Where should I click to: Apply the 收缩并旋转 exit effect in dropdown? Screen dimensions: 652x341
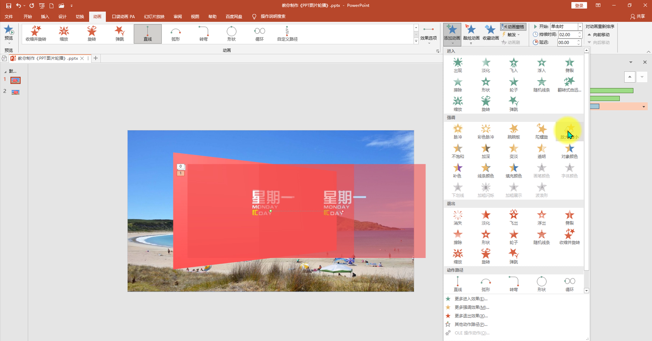(569, 237)
